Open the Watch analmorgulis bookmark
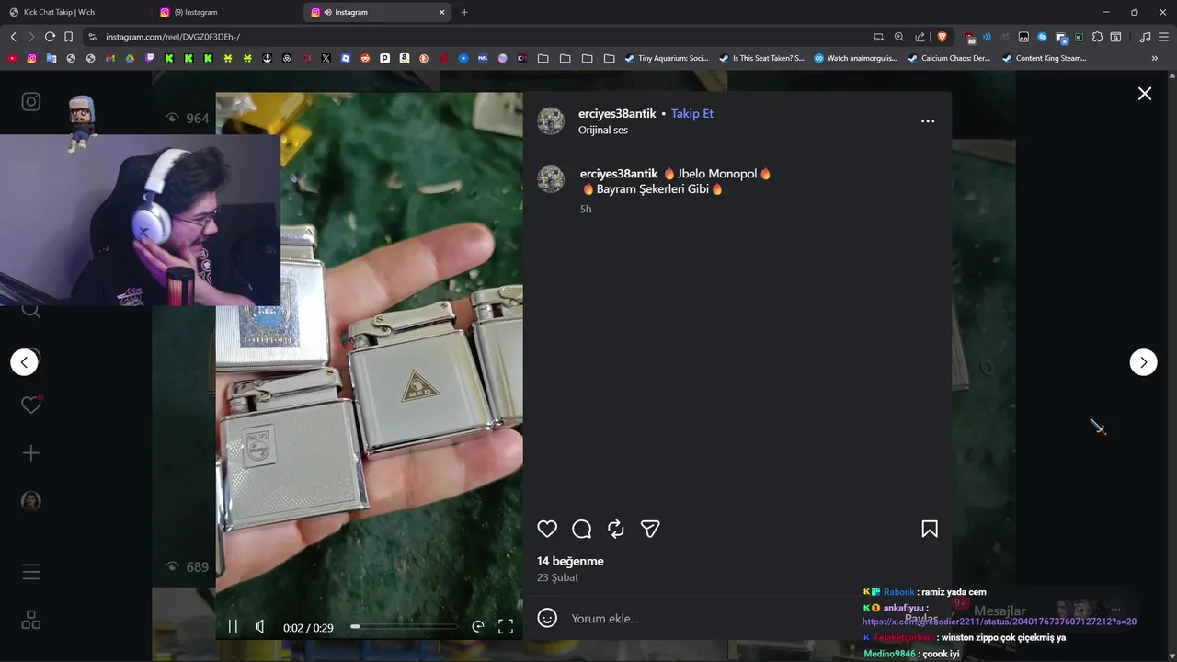The height and width of the screenshot is (662, 1177). click(x=855, y=58)
